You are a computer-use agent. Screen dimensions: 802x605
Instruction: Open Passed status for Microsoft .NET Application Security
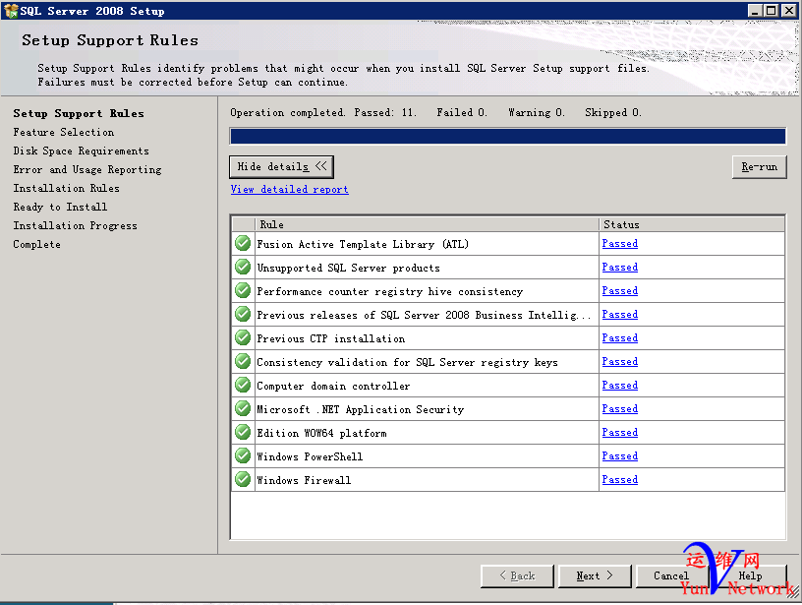click(620, 408)
